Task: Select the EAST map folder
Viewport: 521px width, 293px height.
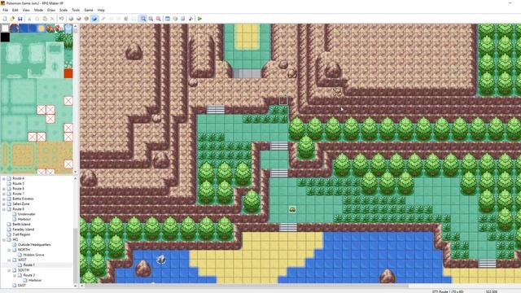Action: tap(22, 286)
